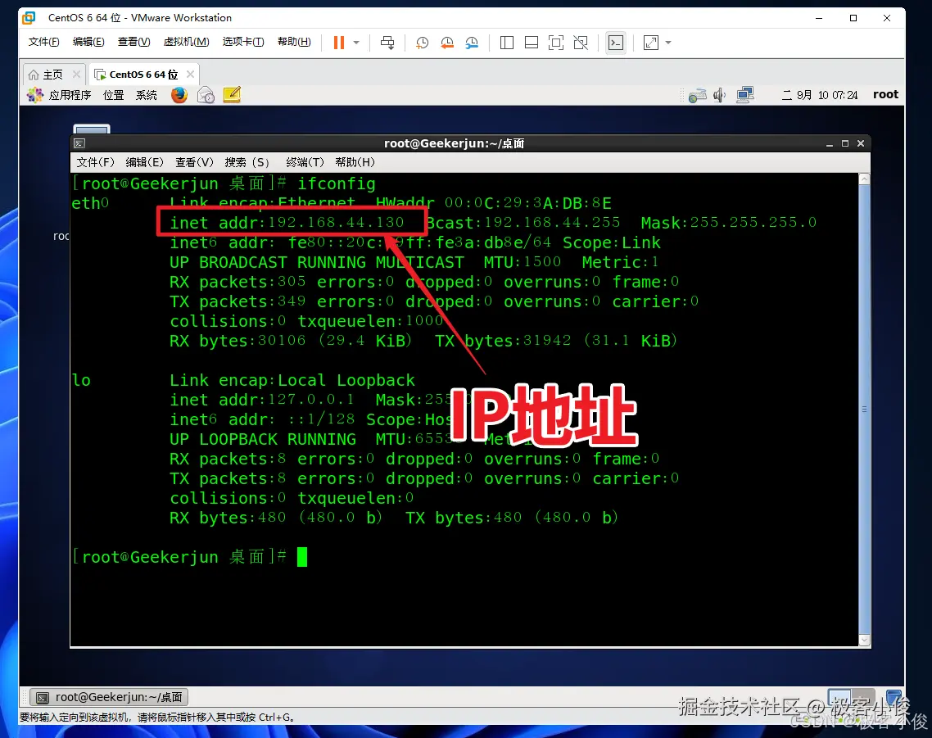
Task: Enter full screen mode
Action: pyautogui.click(x=556, y=43)
